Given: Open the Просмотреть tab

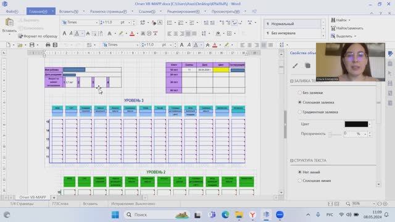Looking at the screenshot, I should (x=226, y=12).
